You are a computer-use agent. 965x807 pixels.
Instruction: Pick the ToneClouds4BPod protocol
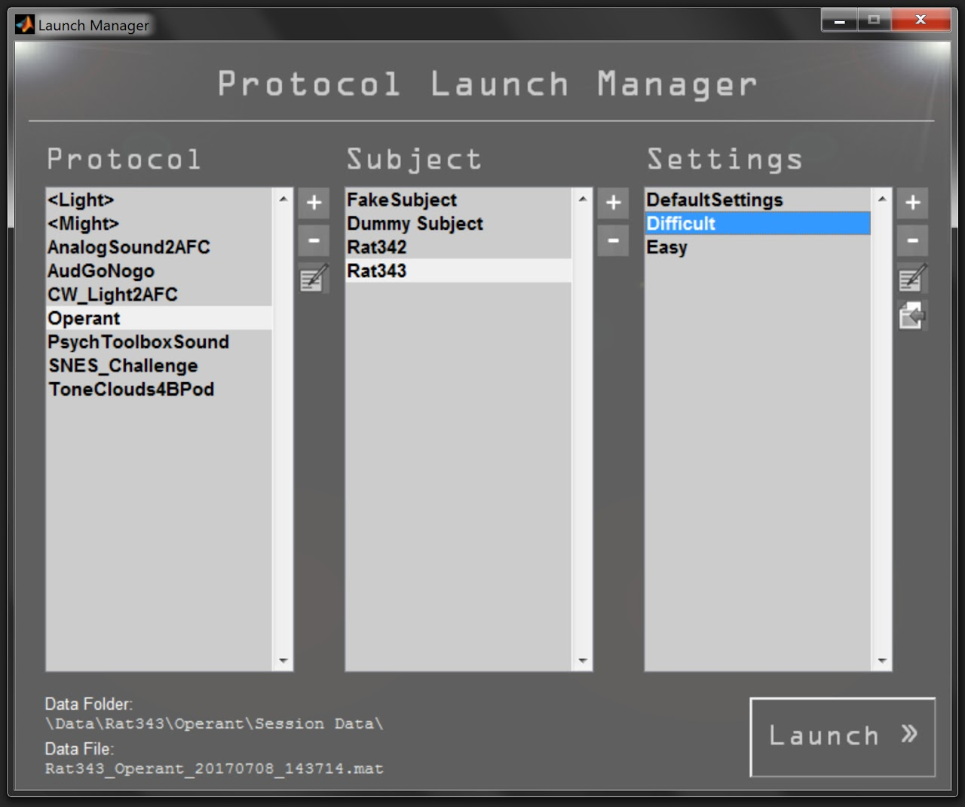[159, 390]
